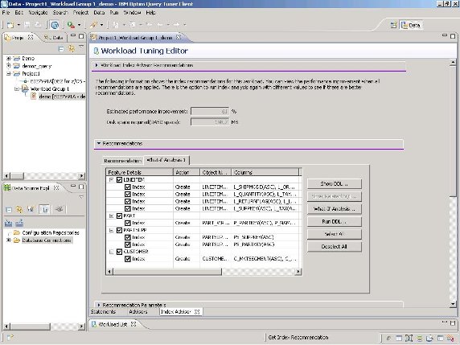The width and height of the screenshot is (460, 345).
Task: Click the Export profiles icon
Action: click(x=19, y=224)
